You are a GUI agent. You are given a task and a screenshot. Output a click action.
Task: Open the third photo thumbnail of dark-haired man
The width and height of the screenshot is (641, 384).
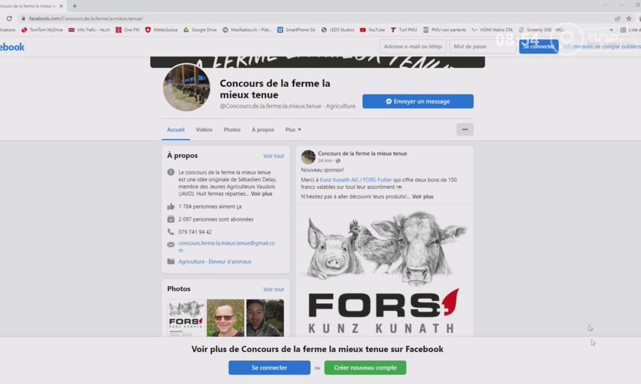click(x=265, y=318)
